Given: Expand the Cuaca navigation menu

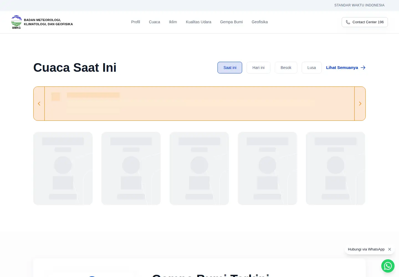Looking at the screenshot, I should [x=154, y=22].
